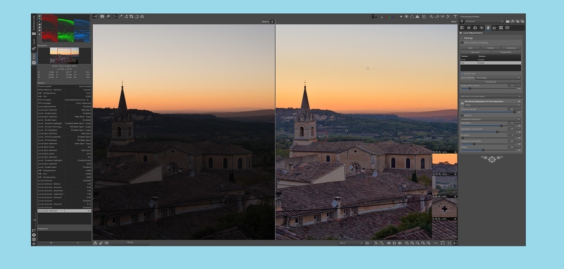Select last 'Local Spot selected' history entry

click(x=64, y=211)
